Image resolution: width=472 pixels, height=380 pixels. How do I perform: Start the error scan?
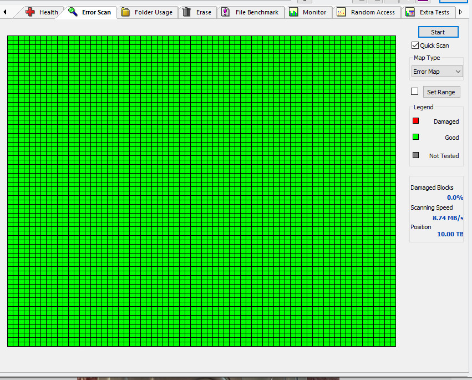coord(438,32)
